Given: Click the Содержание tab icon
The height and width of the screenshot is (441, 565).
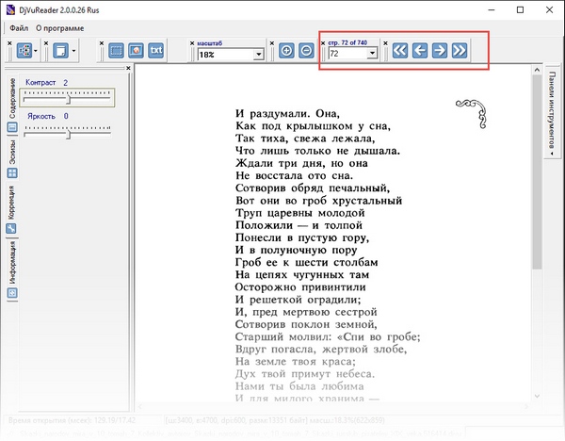Looking at the screenshot, I should [x=12, y=127].
